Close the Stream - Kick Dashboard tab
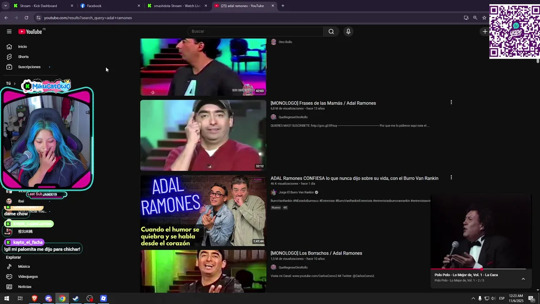 point(72,6)
